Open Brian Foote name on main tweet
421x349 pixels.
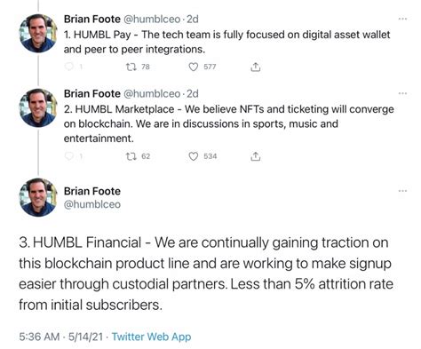click(92, 191)
